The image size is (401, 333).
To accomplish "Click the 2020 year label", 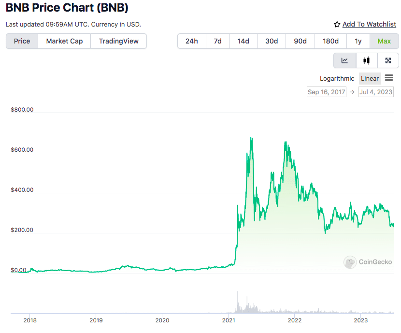I will coord(162,320).
